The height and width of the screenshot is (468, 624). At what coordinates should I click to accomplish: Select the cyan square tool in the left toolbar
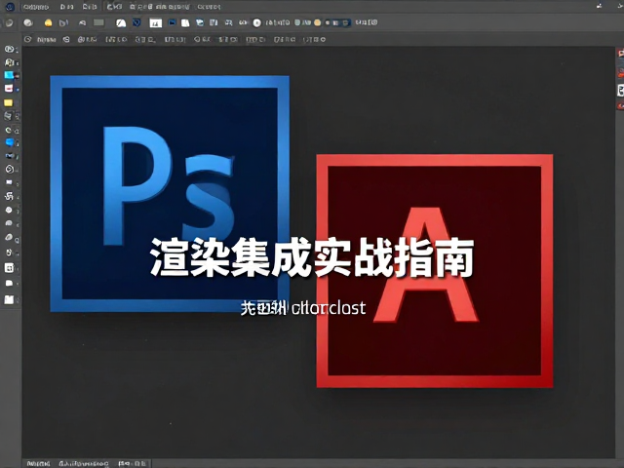tap(9, 75)
